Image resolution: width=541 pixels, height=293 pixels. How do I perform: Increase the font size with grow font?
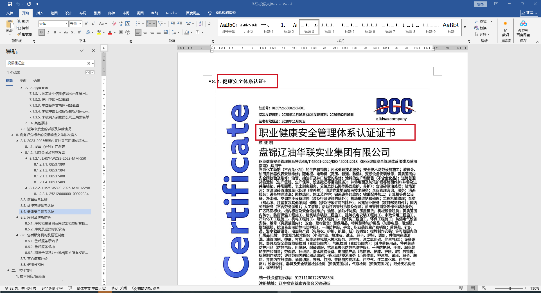point(87,24)
